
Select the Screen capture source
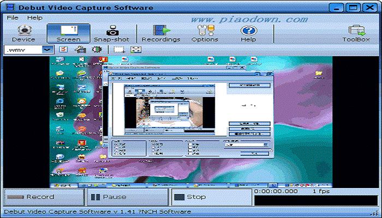(x=68, y=34)
